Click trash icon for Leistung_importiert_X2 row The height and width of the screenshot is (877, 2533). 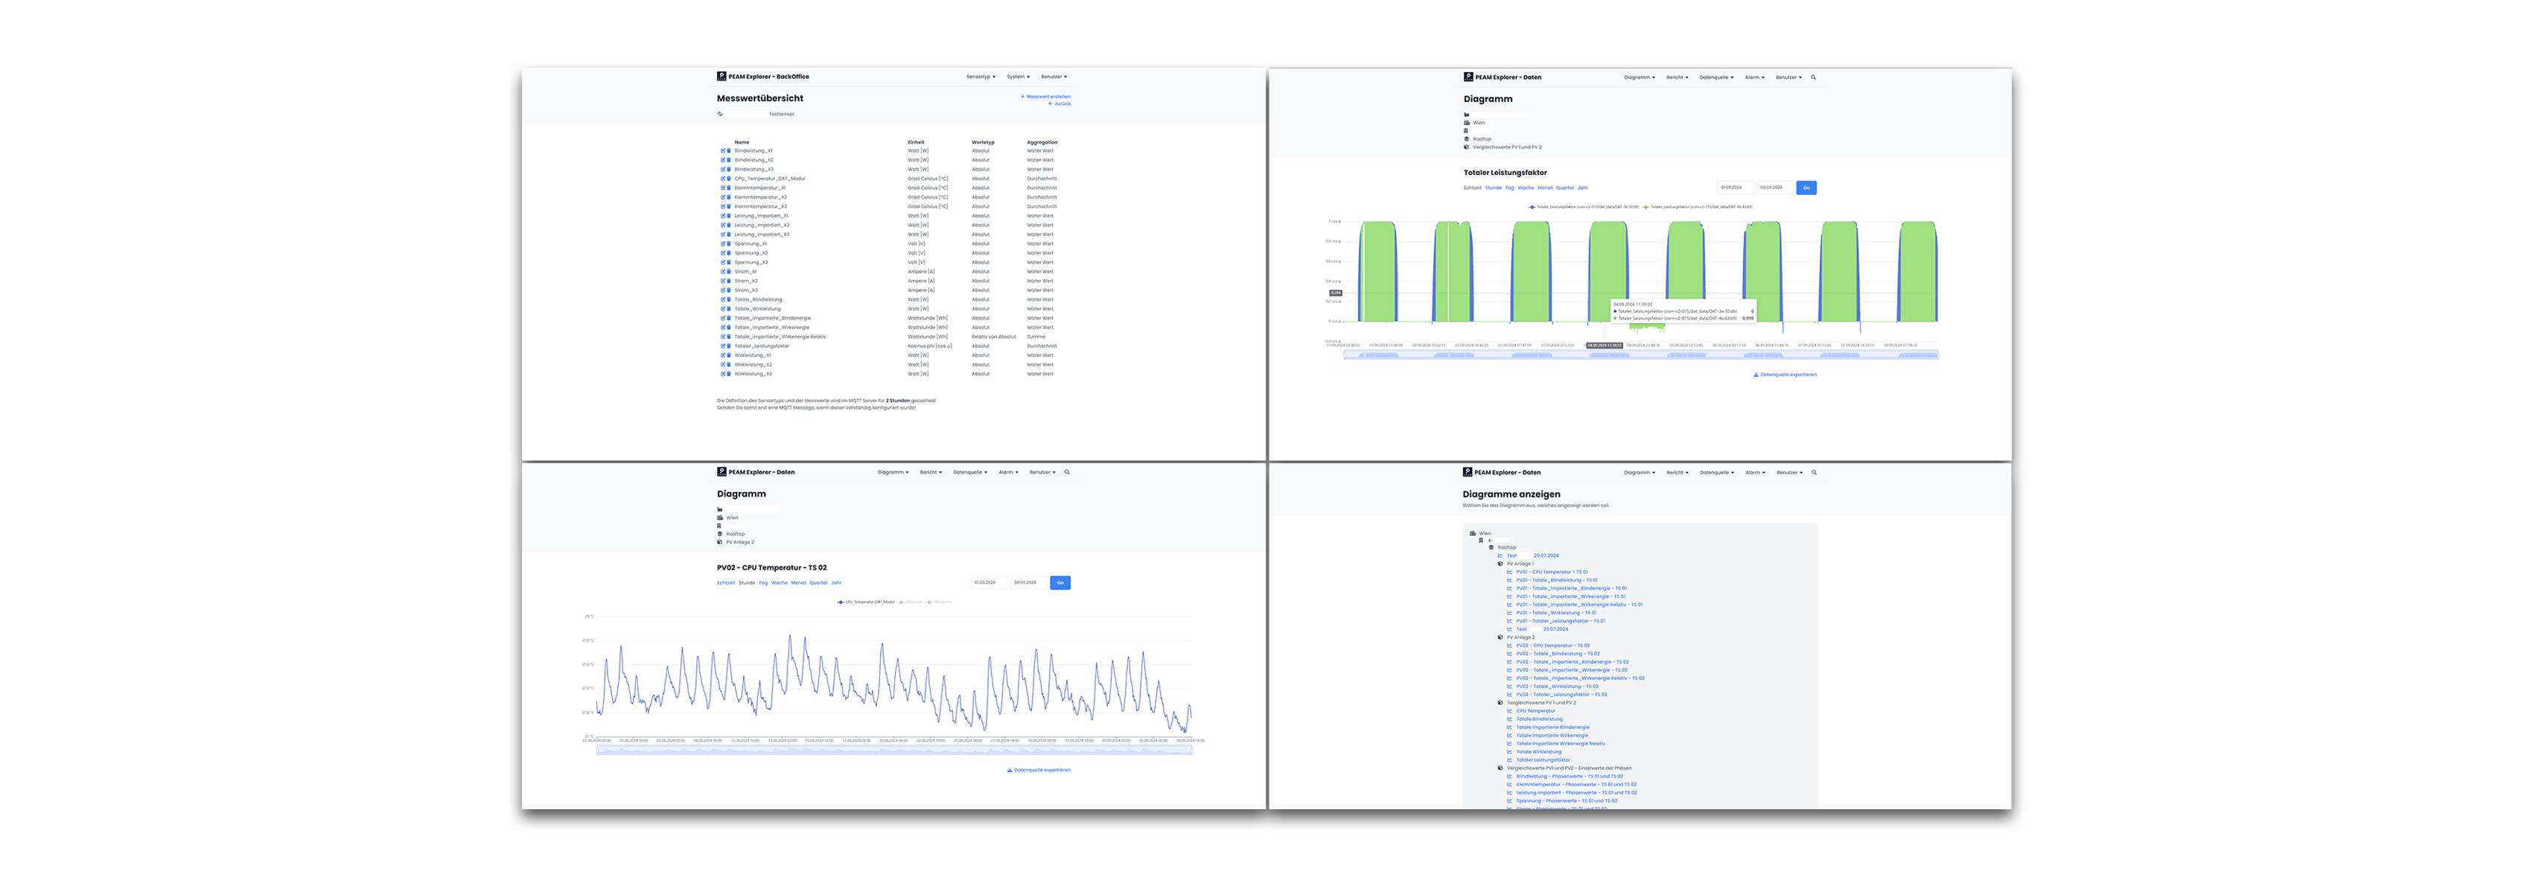[729, 225]
